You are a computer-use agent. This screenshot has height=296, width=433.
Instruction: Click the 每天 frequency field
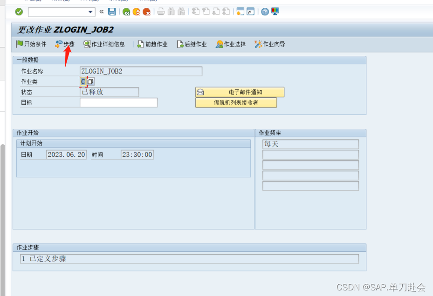(x=311, y=144)
